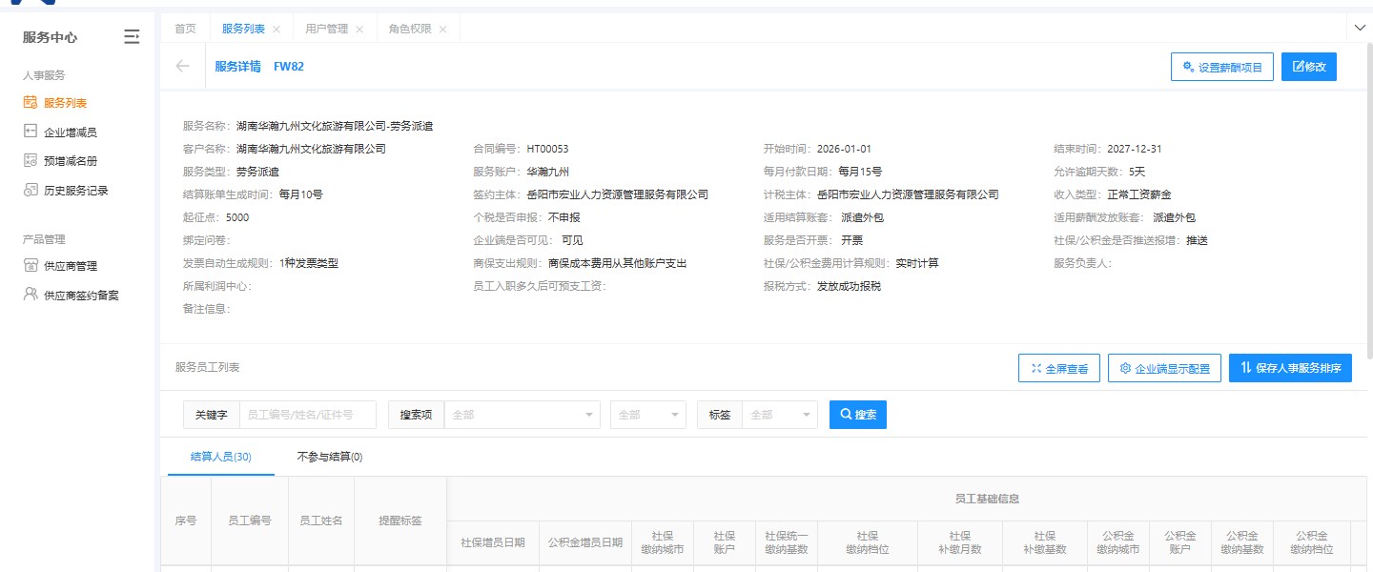The image size is (1373, 572).
Task: Open the 搜索项 dropdown showing 全部
Action: [x=521, y=415]
